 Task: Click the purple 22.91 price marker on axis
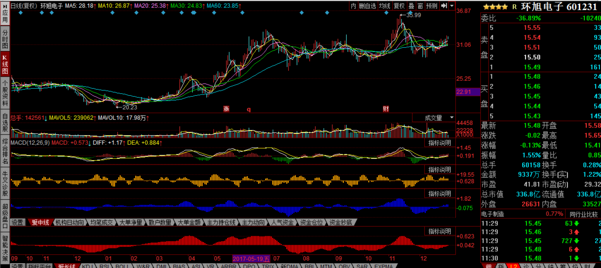(x=464, y=92)
